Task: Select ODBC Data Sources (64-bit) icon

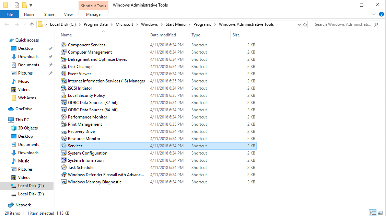Action: coord(64,110)
